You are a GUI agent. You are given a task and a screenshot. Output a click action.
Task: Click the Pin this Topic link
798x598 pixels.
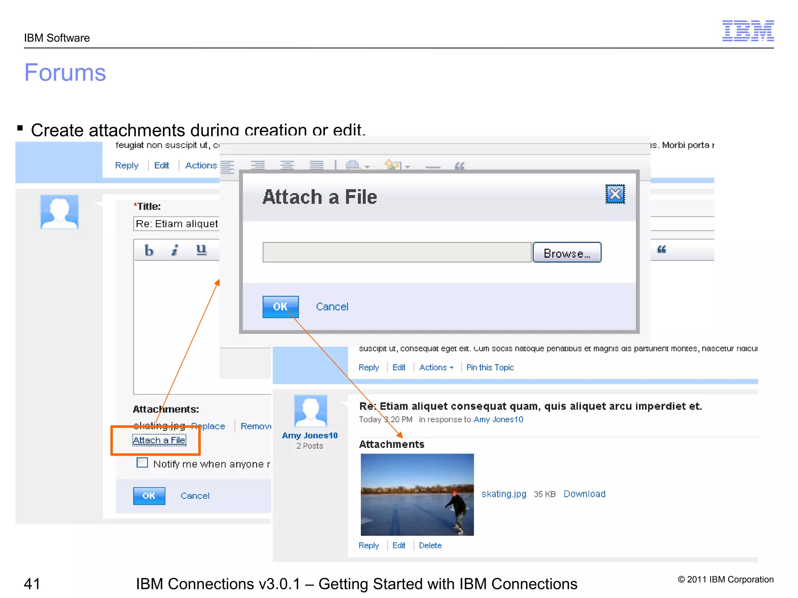[490, 368]
